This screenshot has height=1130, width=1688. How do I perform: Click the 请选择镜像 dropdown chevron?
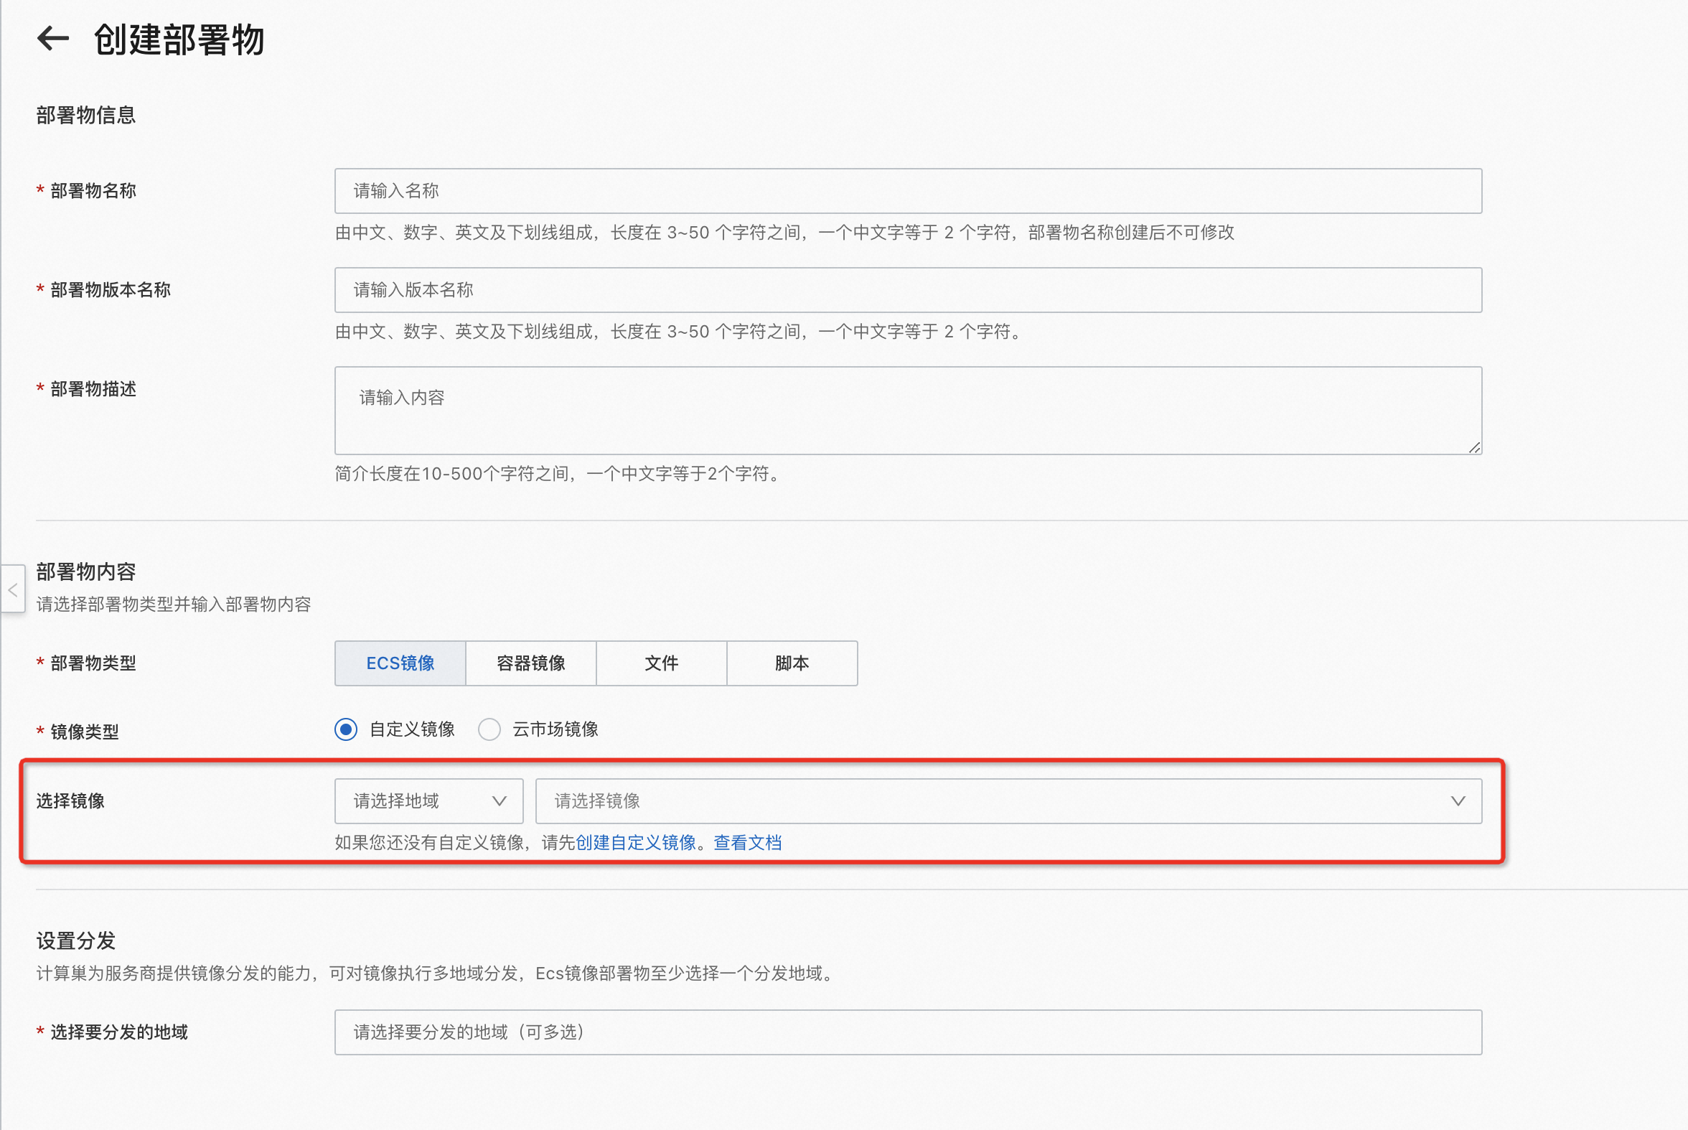tap(1458, 800)
